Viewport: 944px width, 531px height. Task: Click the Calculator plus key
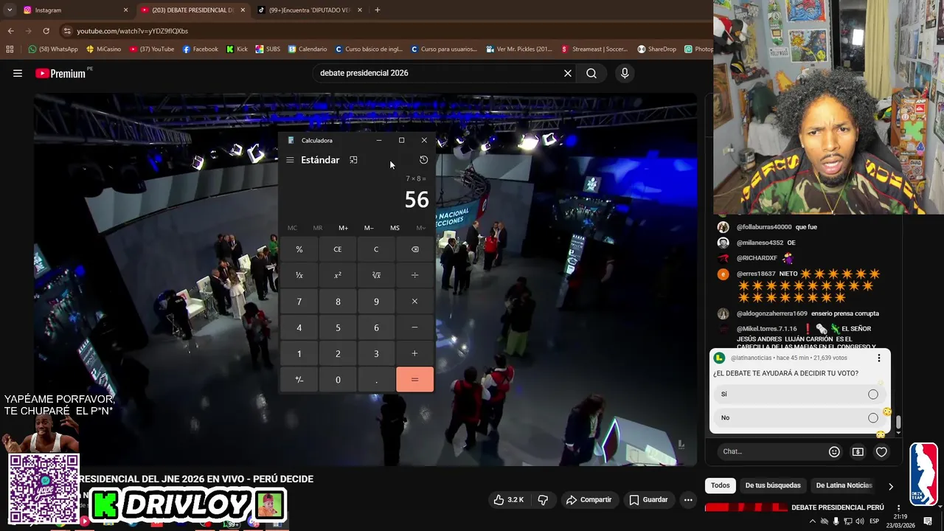click(x=414, y=354)
